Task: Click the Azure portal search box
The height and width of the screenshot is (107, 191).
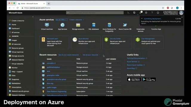Action: [x=95, y=12]
